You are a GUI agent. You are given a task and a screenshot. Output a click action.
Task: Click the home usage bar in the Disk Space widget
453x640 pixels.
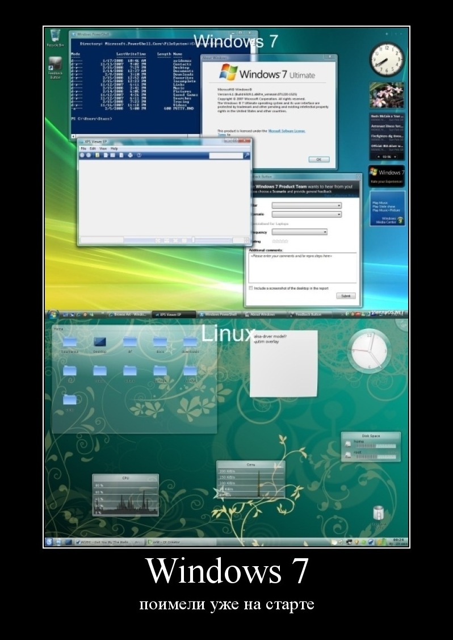click(376, 446)
